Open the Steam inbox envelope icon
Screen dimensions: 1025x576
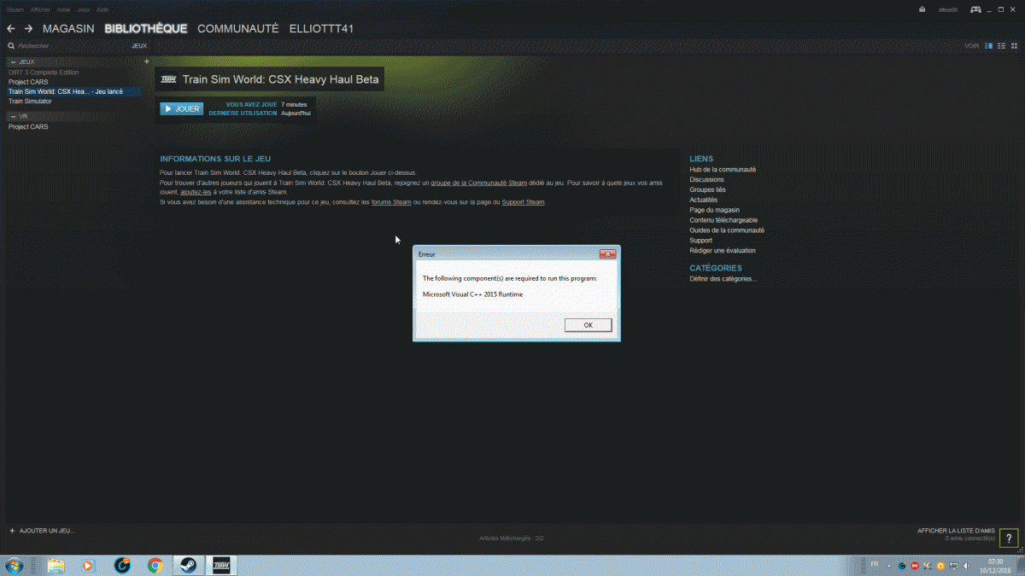(x=922, y=9)
